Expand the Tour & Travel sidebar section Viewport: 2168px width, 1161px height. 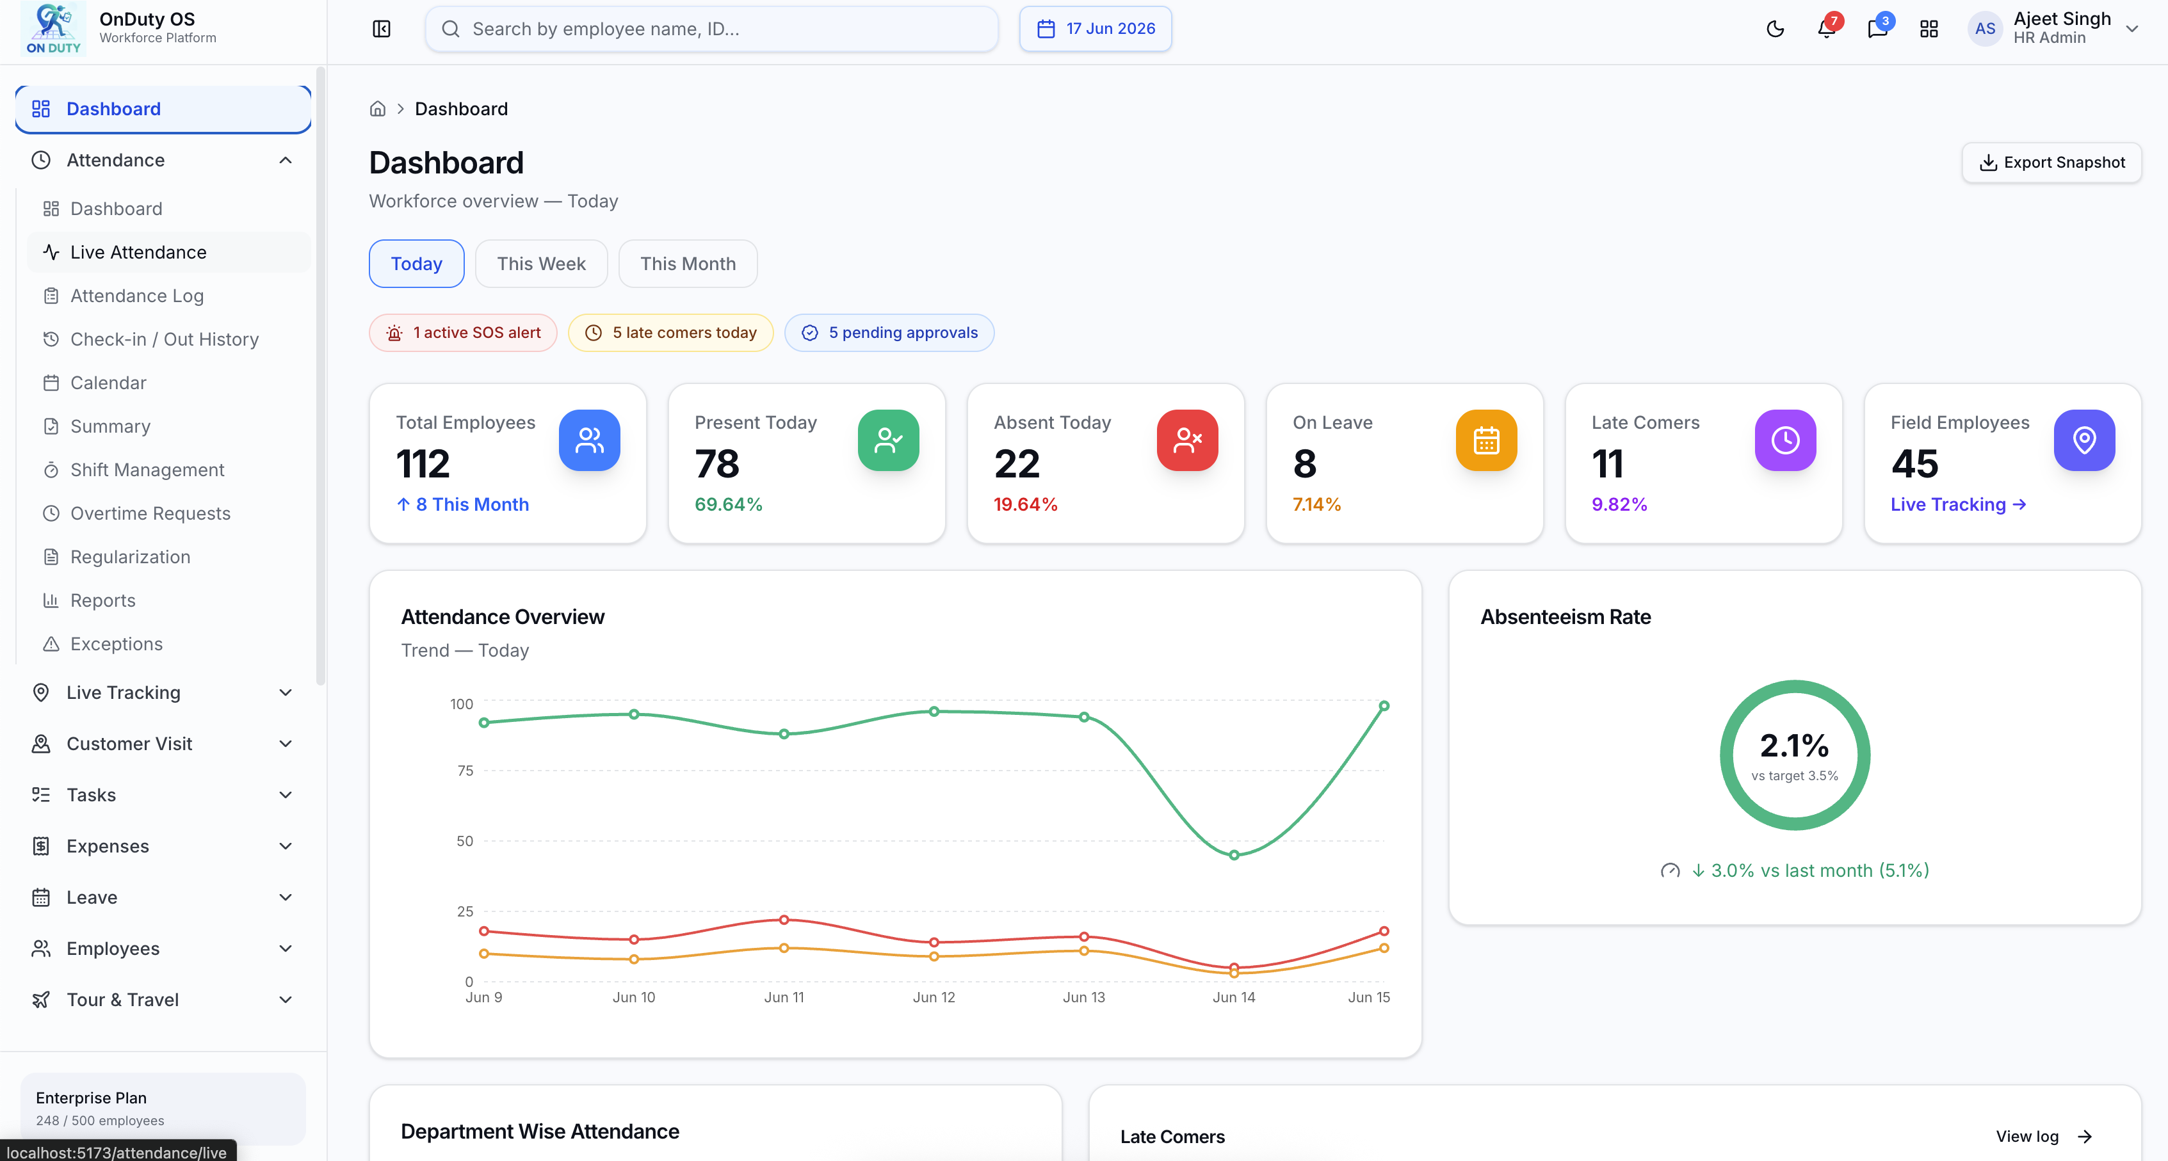pos(163,1000)
